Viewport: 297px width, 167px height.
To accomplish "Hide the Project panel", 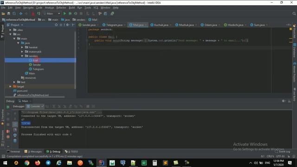I will 73,25.
